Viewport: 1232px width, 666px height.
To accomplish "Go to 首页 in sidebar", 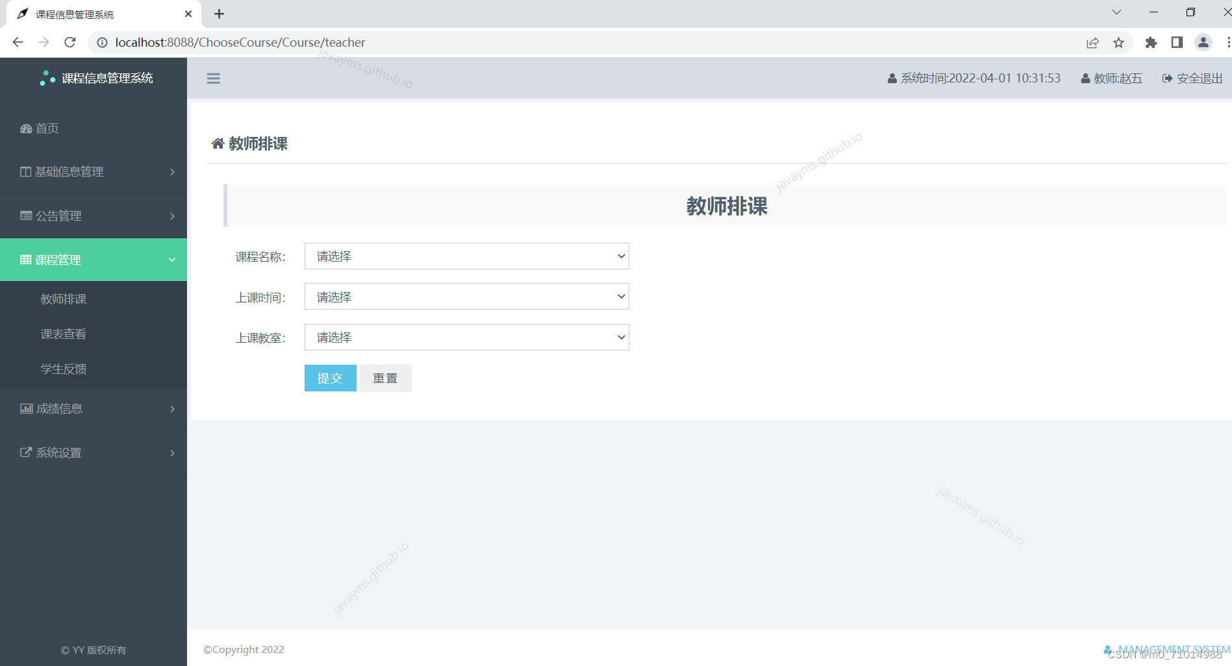I will (x=94, y=129).
